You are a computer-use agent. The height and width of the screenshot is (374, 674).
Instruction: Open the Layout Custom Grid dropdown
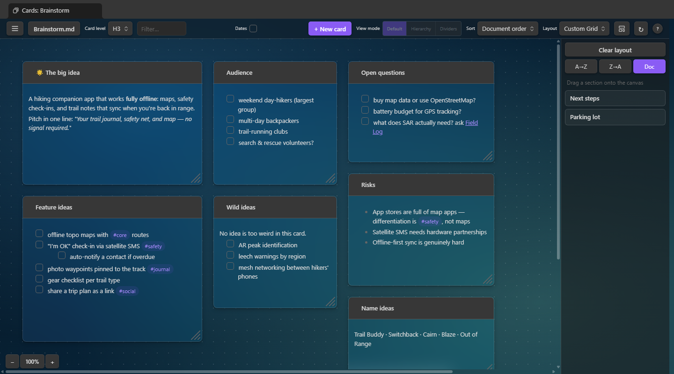584,29
